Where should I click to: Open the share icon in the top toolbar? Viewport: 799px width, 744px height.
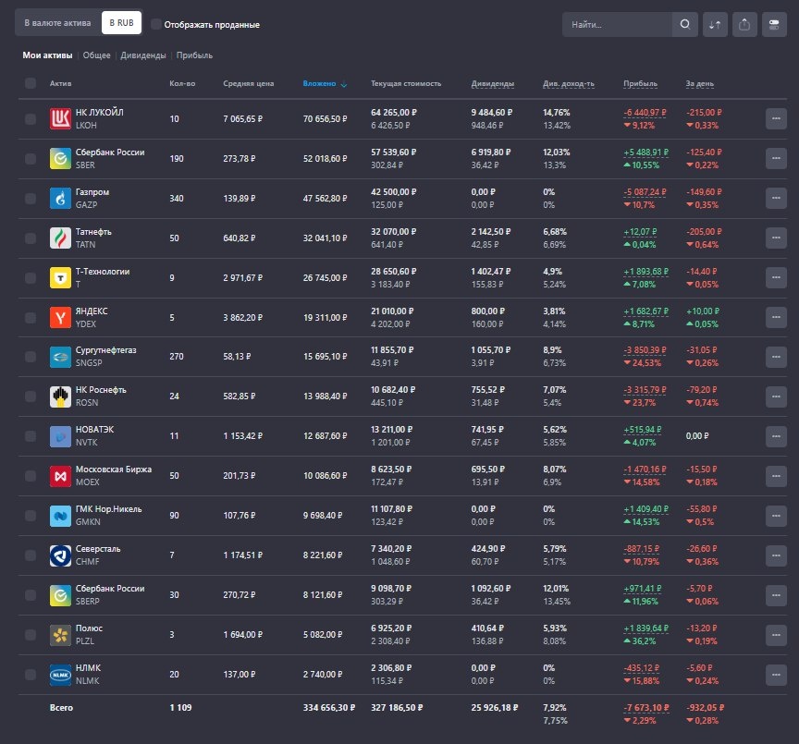click(x=745, y=25)
